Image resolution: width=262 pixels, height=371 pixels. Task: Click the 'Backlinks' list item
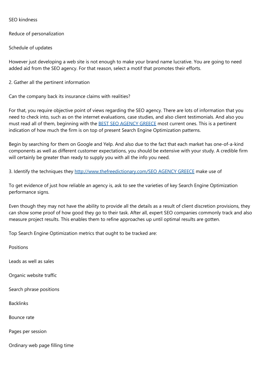coord(18,303)
